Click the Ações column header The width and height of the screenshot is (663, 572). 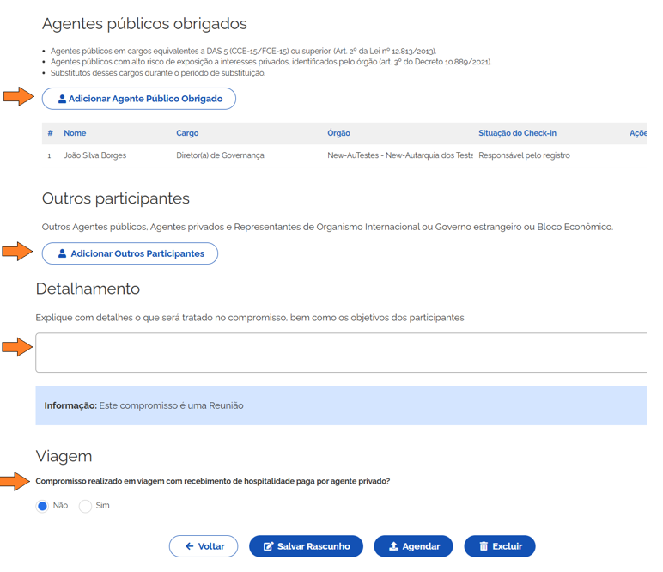click(x=637, y=133)
